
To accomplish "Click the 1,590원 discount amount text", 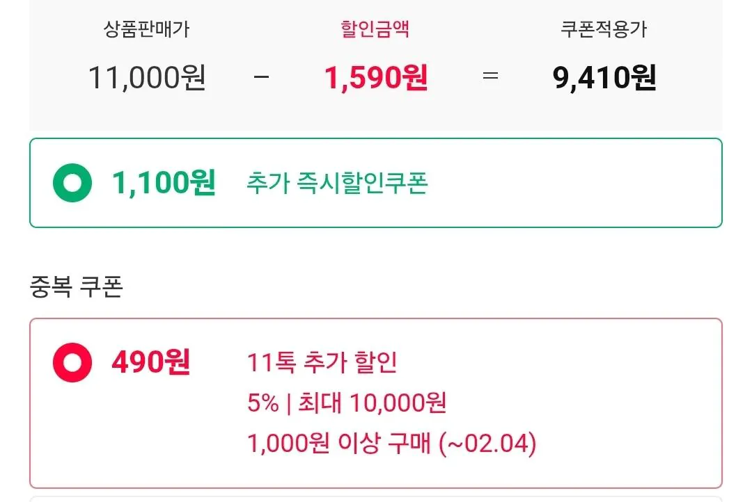I will point(376,76).
